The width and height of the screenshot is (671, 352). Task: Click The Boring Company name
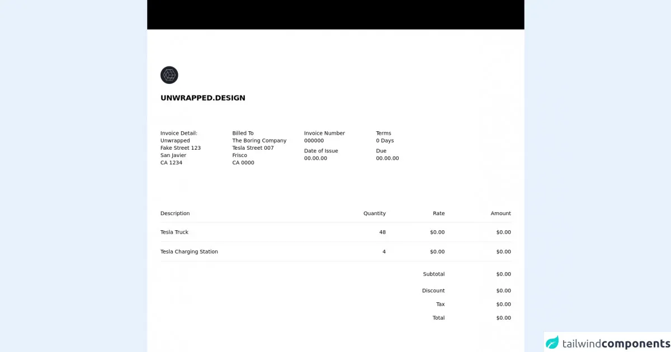click(259, 141)
